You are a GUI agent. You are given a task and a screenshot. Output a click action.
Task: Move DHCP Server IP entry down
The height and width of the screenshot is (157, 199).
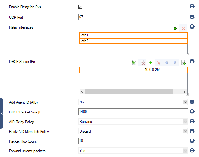pyautogui.click(x=175, y=63)
